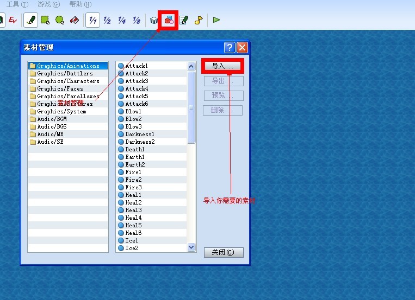Open the Database icon

pyautogui.click(x=154, y=20)
